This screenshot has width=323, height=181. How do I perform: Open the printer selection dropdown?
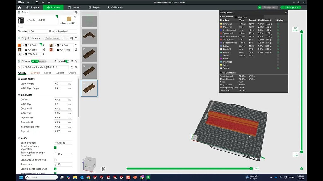[x=38, y=20]
